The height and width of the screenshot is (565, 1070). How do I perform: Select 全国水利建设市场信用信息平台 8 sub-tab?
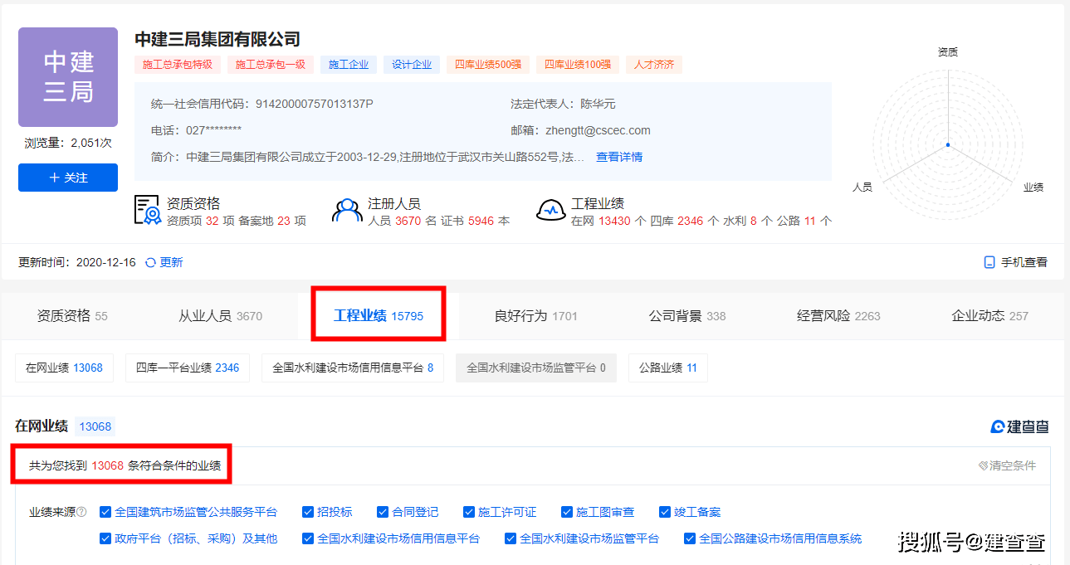coord(353,368)
